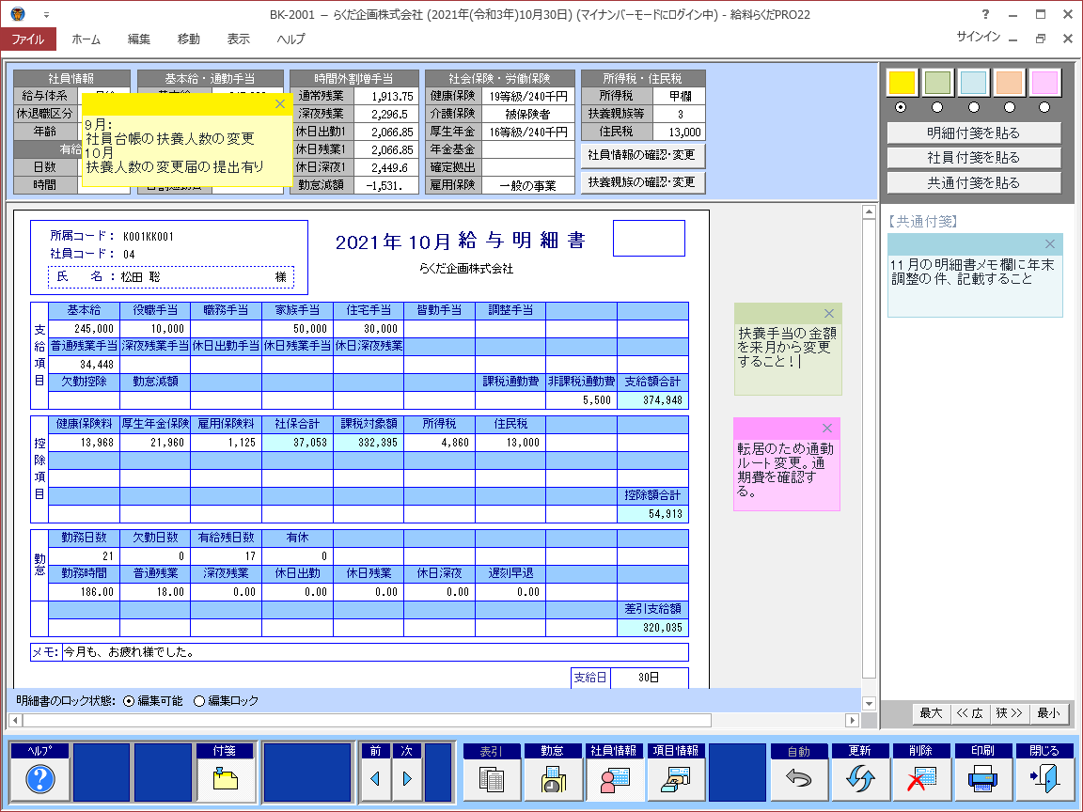This screenshot has height=812, width=1083.
Task: Select the pink sticky color radio button
Action: pyautogui.click(x=1044, y=107)
